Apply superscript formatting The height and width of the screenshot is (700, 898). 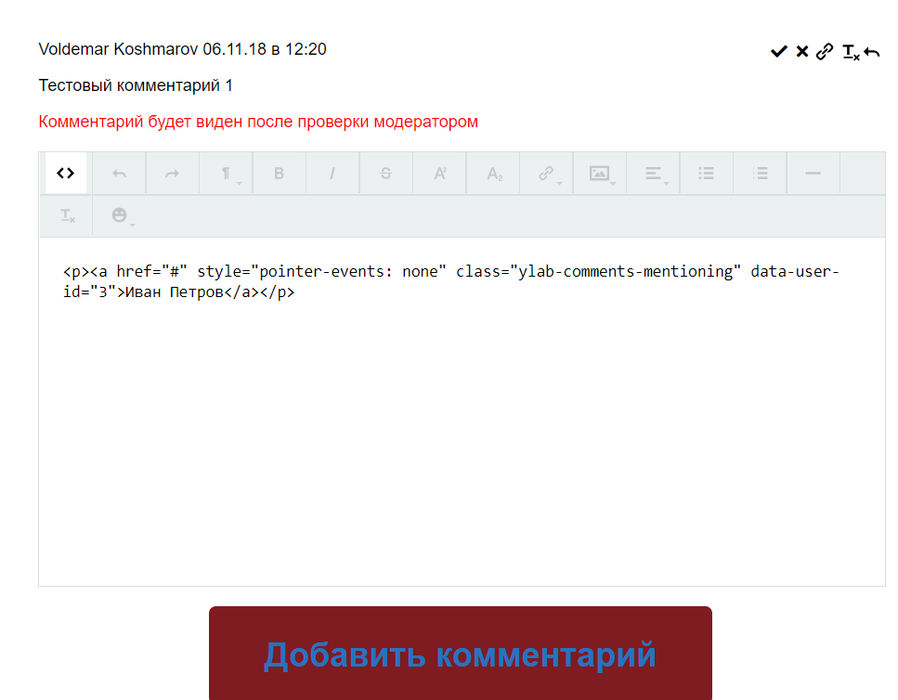[x=440, y=174]
